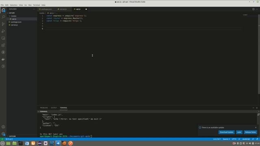Screen dimensions: 260x146
Task: Open the Explorer view in activity bar
Action: tap(3, 10)
